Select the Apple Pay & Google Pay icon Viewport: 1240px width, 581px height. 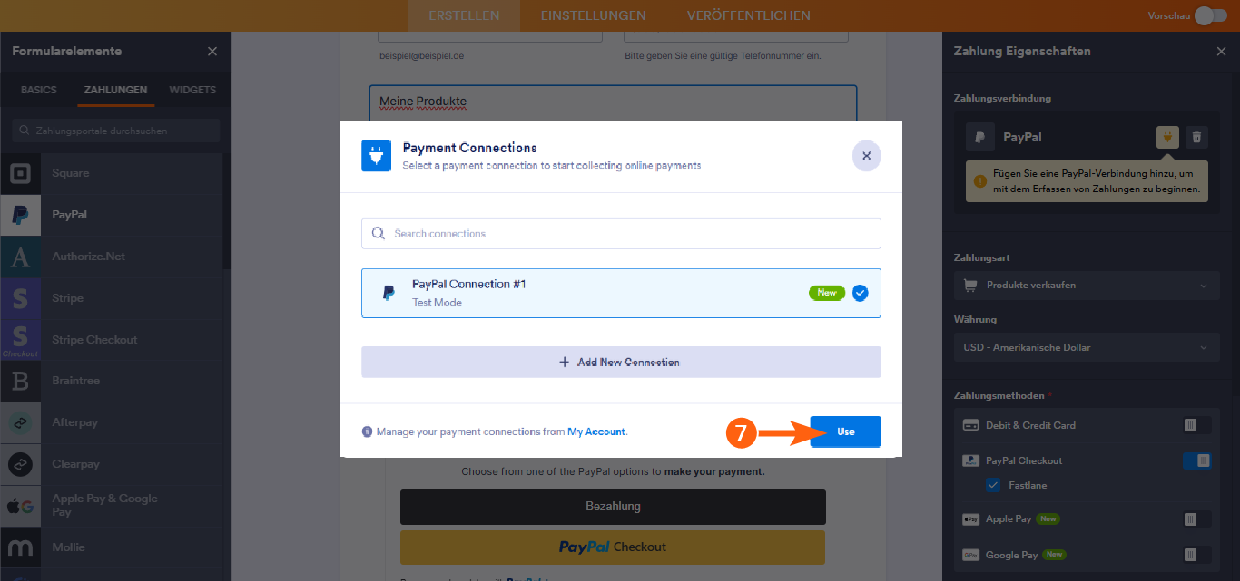[x=20, y=505]
